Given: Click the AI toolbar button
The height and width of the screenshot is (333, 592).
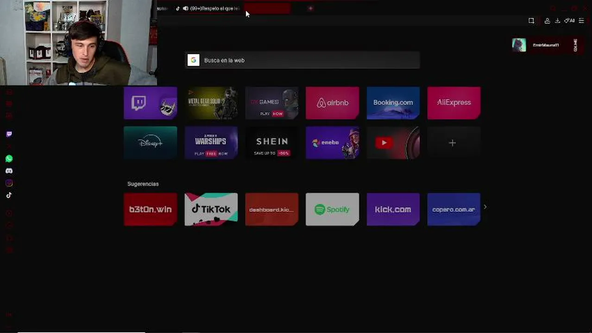Looking at the screenshot, I should pos(569,20).
